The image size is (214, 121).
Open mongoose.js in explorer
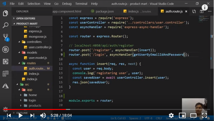tap(38, 37)
